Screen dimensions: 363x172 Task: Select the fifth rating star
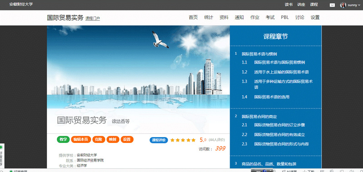point(194,140)
